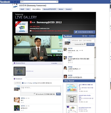Click the cartoon avatar in comments list
This screenshot has width=111, height=113.
pyautogui.click(x=17, y=100)
